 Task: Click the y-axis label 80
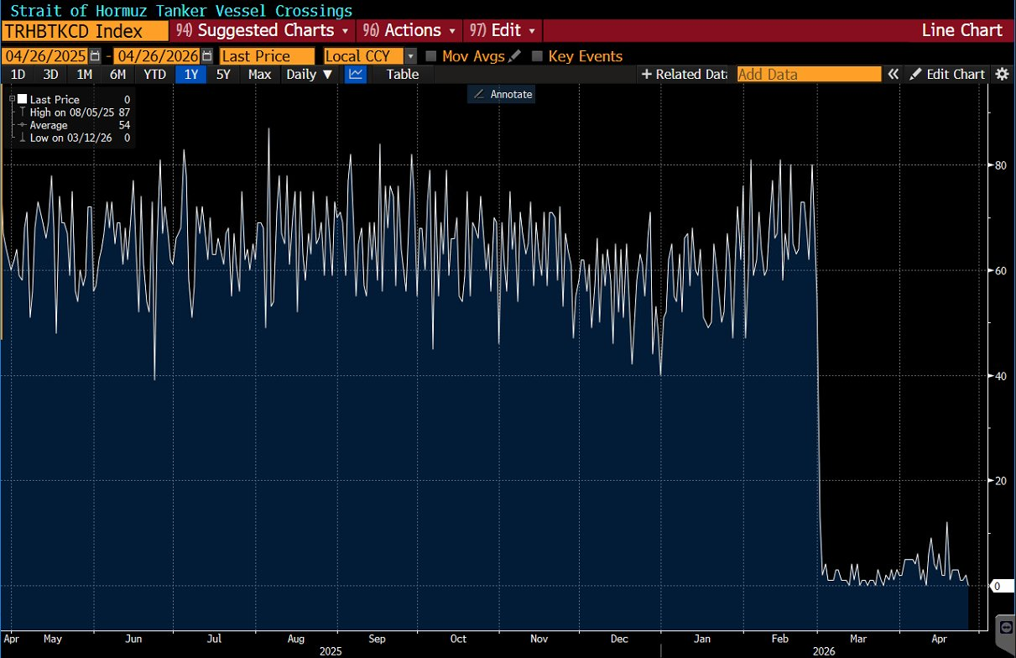click(1000, 165)
